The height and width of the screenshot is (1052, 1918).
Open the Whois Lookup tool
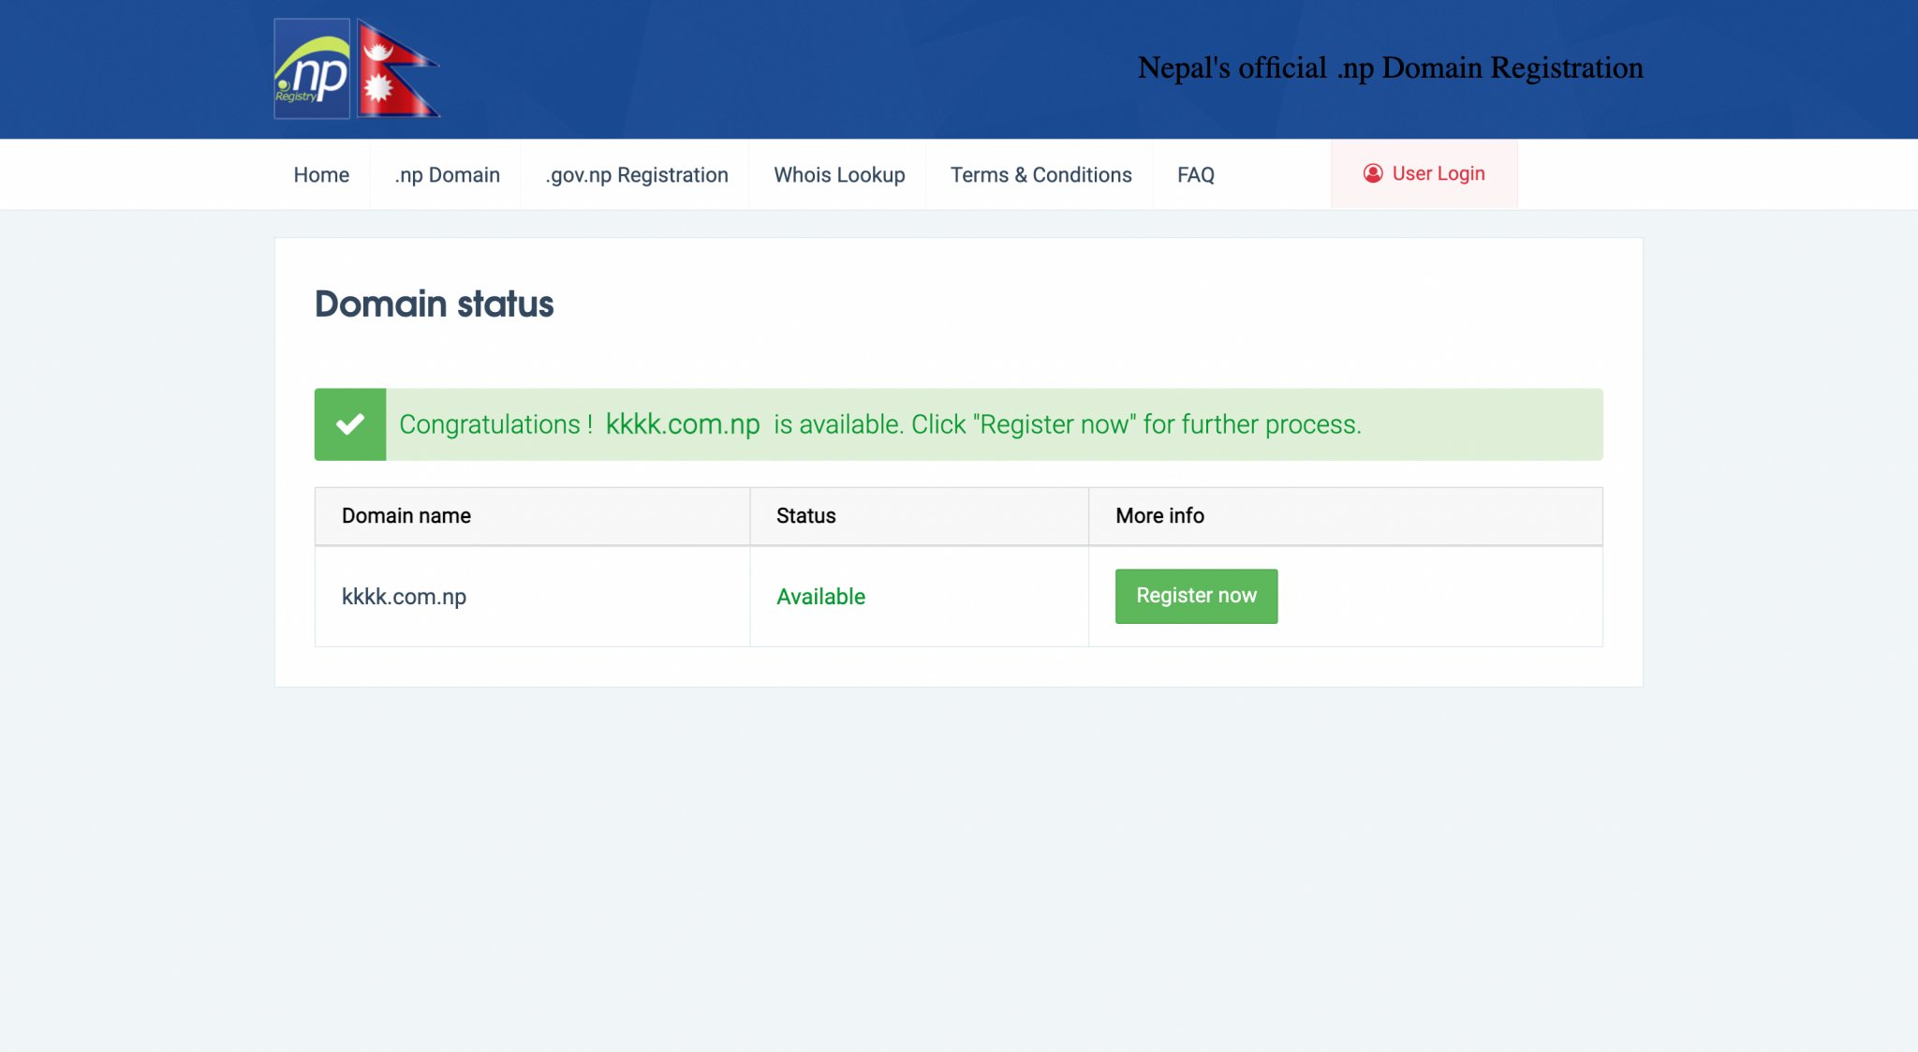(x=838, y=174)
